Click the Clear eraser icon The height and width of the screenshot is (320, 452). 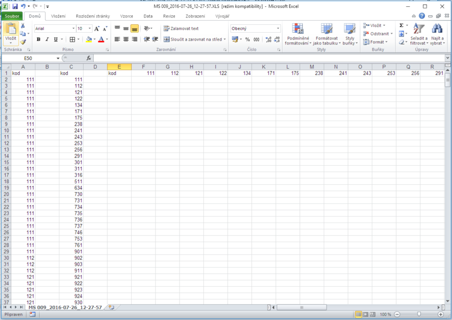click(402, 42)
